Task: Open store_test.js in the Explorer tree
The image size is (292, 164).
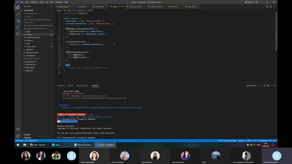Action: tap(38, 46)
